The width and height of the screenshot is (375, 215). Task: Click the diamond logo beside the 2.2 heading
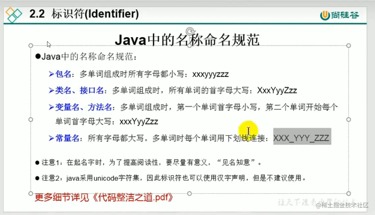click(x=13, y=15)
